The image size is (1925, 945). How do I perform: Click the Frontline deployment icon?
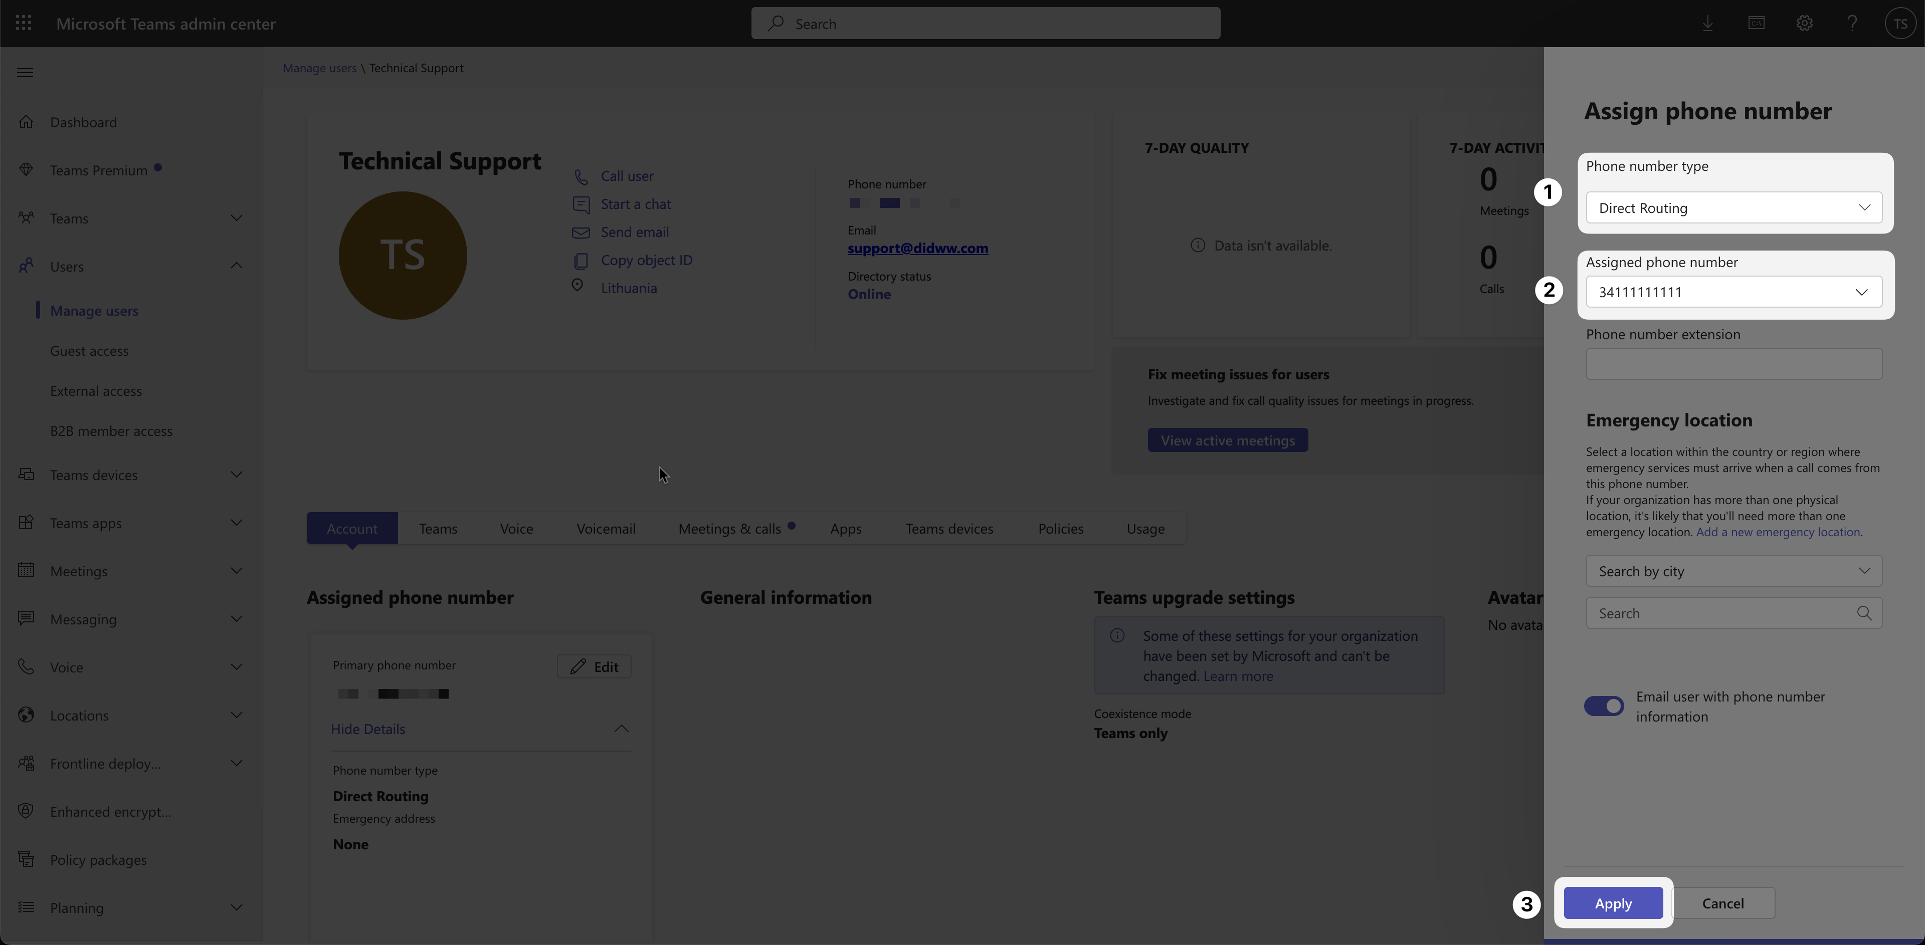pyautogui.click(x=26, y=763)
